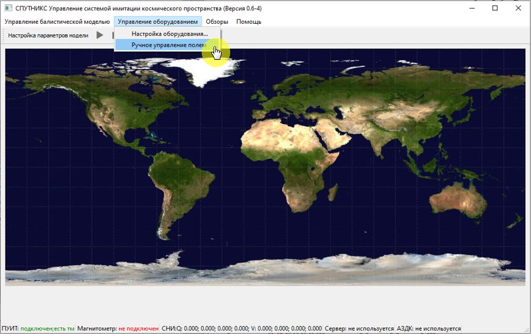Open the Обзоры menu

217,21
